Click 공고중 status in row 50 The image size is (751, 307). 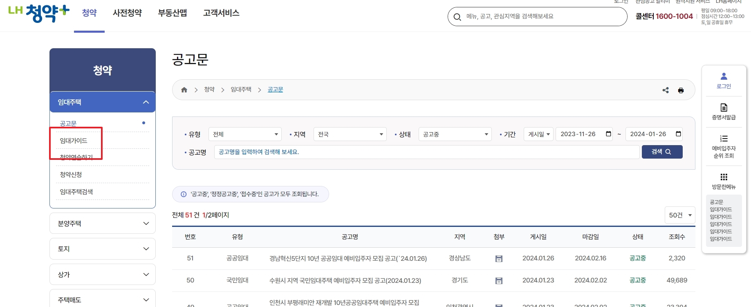pos(637,280)
